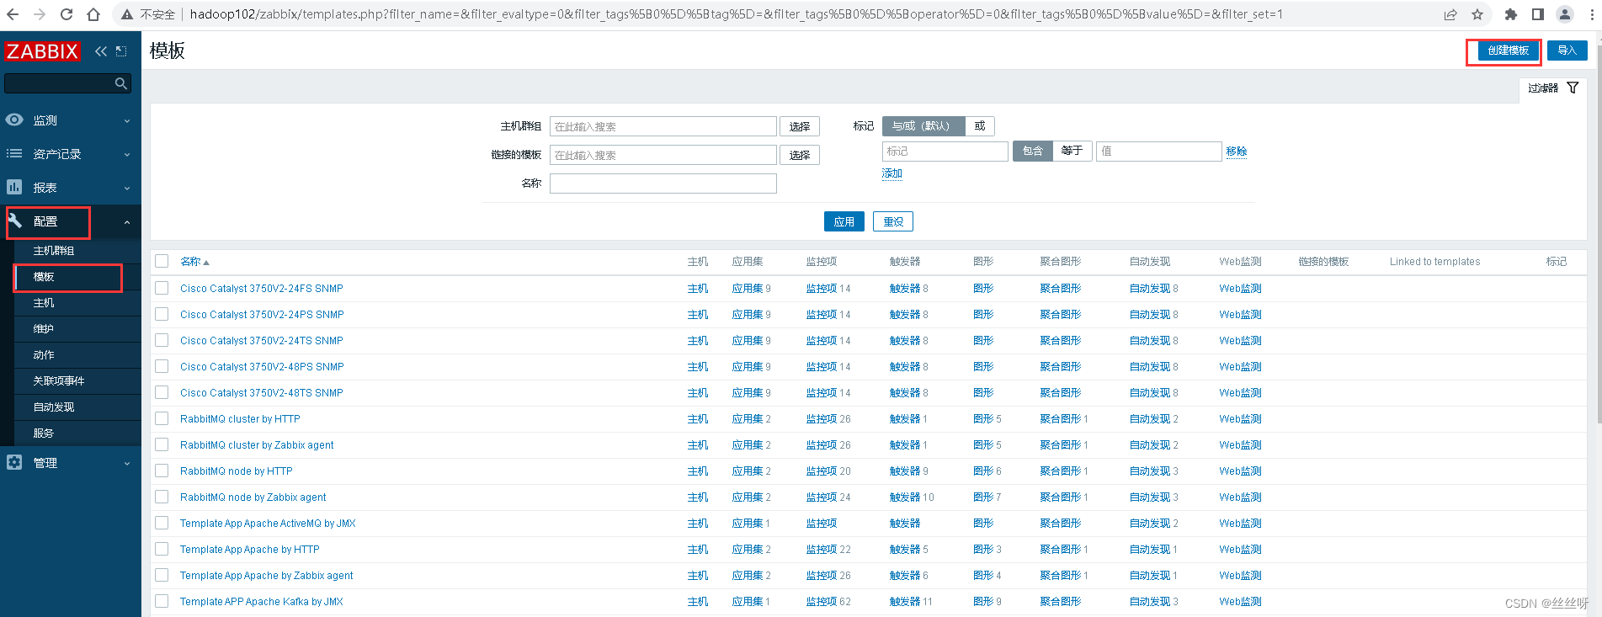Tick the select-all checkbox in table header
Viewport: 1602px width, 617px height.
(x=162, y=262)
